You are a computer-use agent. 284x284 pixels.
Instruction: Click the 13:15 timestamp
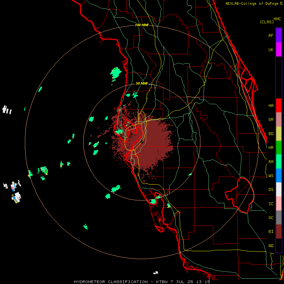point(204,282)
